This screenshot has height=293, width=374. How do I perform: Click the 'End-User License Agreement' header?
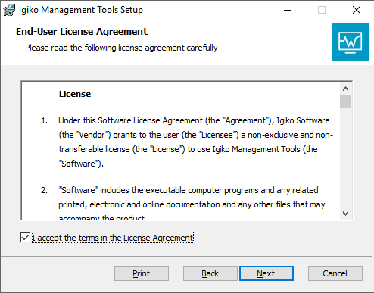[82, 32]
